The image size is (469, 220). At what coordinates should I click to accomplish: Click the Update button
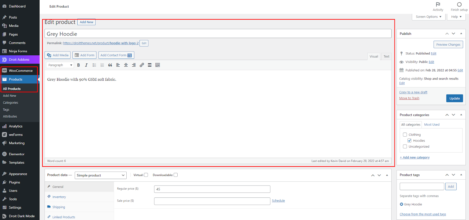coord(455,98)
